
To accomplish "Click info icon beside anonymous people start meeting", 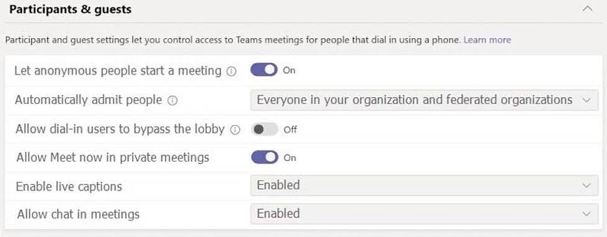I will coord(231,71).
